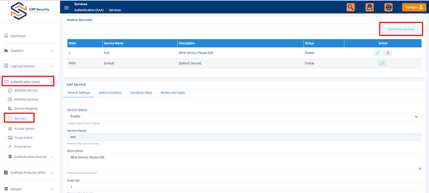429x193 pixels.
Task: Delete the test service with the trash icon
Action: (x=388, y=53)
